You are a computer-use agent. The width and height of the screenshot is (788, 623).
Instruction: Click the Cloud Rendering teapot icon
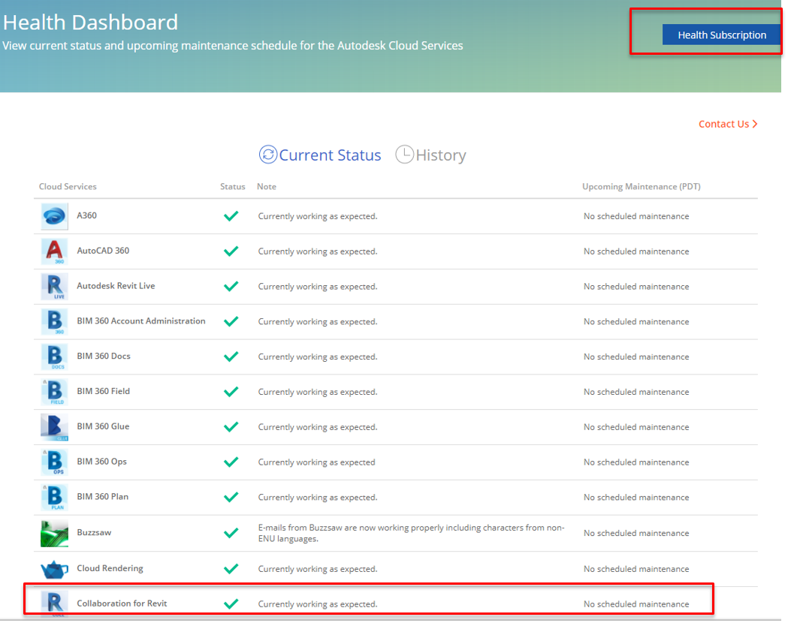[x=54, y=569]
